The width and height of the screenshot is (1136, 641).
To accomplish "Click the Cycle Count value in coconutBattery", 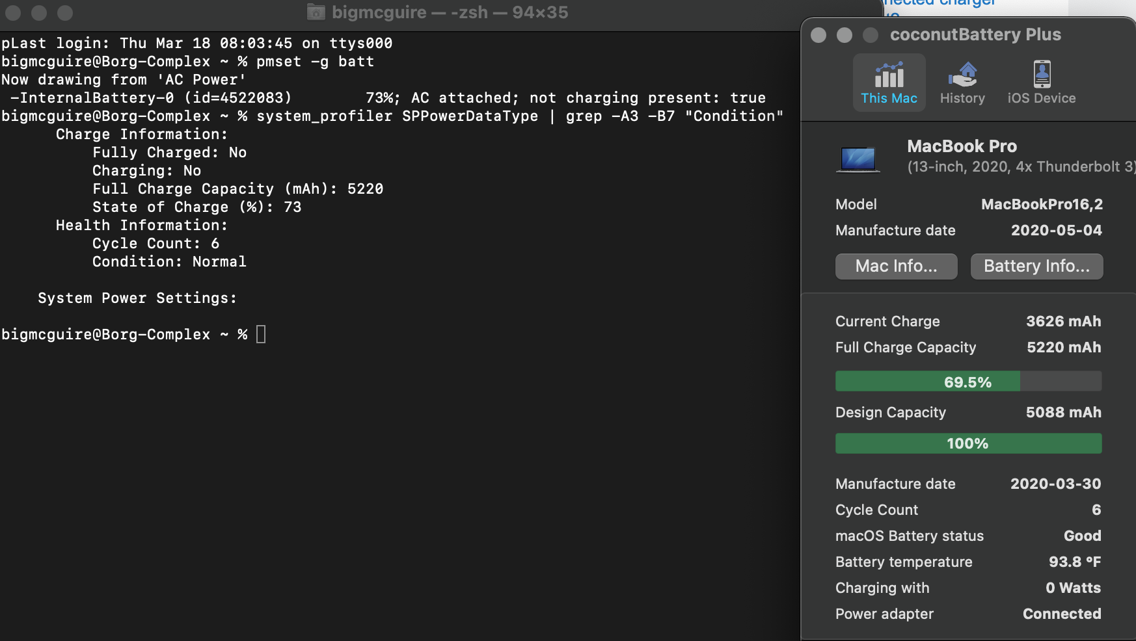I will click(x=1096, y=510).
